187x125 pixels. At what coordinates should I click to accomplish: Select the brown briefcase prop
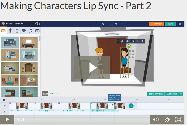click(127, 70)
